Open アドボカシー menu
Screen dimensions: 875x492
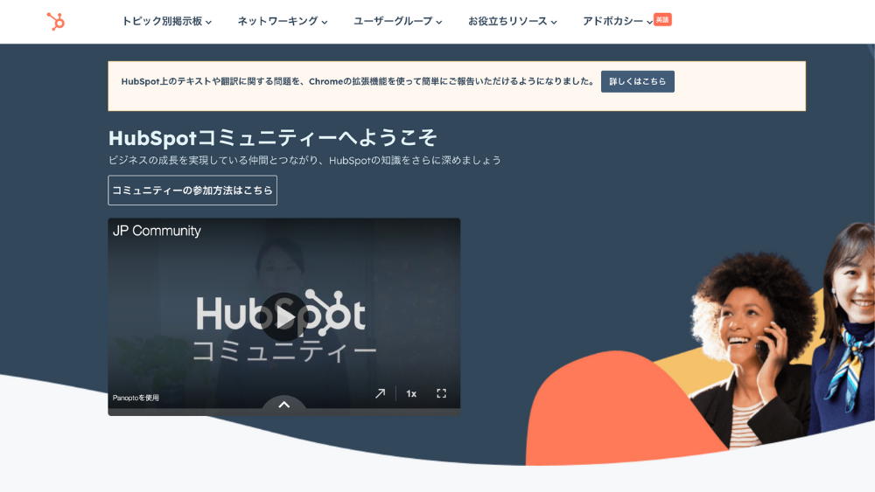[617, 21]
